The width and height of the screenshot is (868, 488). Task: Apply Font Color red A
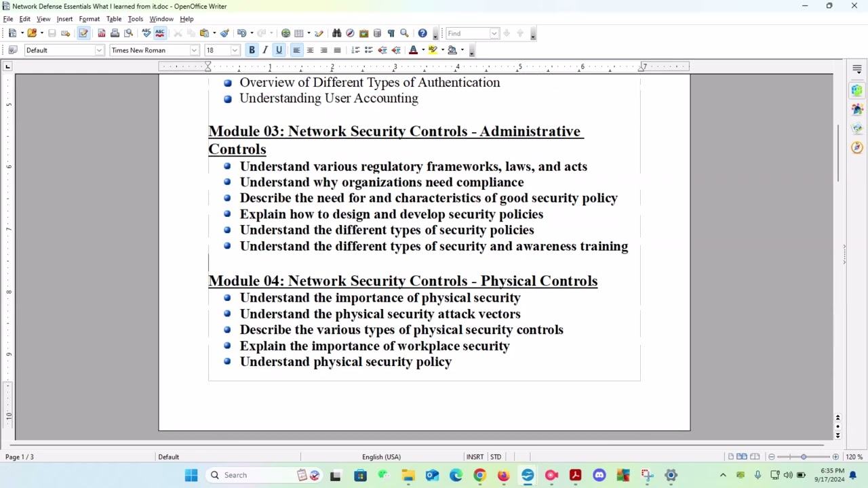coord(413,50)
